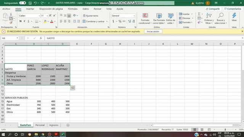Image resolution: width=244 pixels, height=137 pixels.
Task: Click Combinar y centrar button
Action: pos(93,21)
